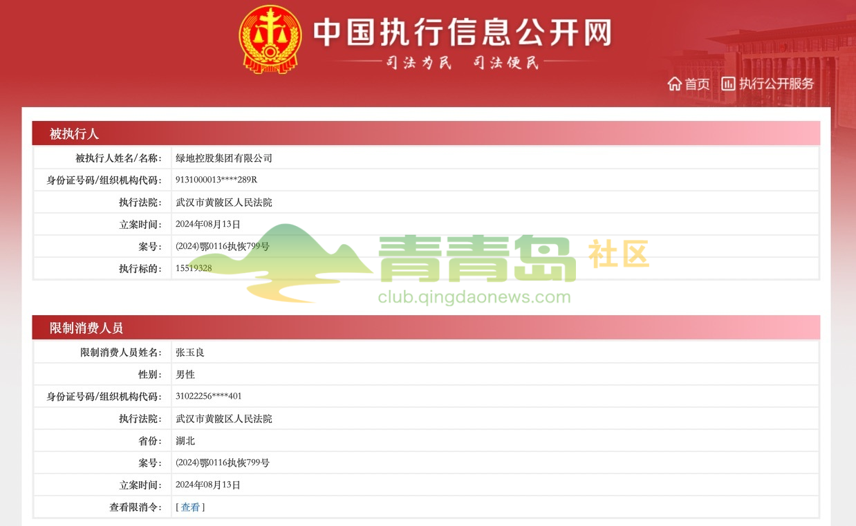Click the 限制消费人员姓名 label

click(x=121, y=353)
